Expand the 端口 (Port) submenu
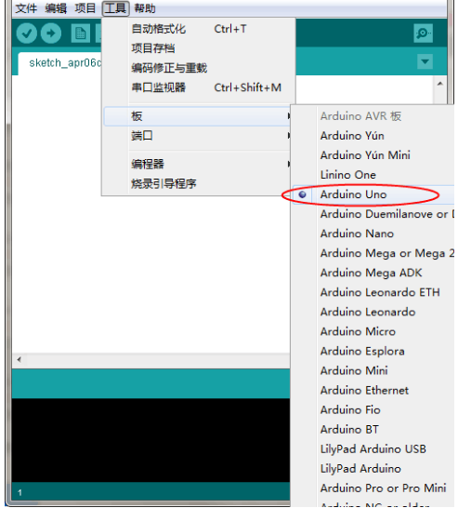The image size is (458, 508). 197,136
